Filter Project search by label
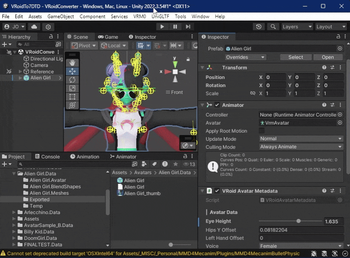The image size is (350, 258). tap(154, 164)
